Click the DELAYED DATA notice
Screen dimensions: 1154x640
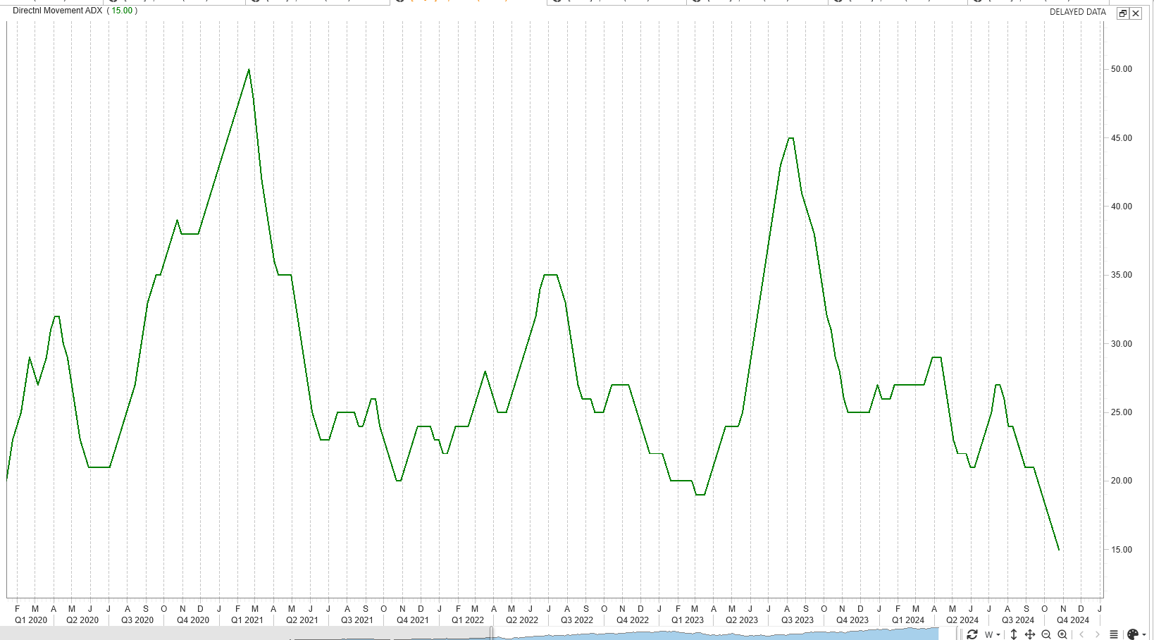(1078, 12)
